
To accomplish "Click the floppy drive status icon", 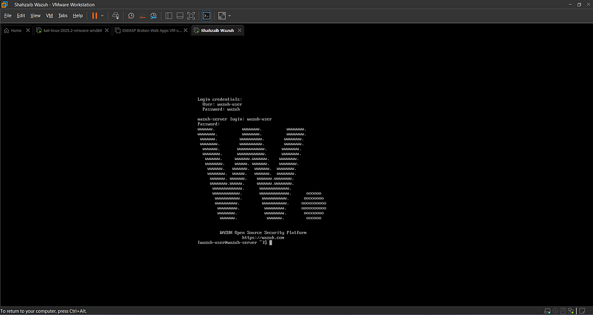I will coord(563,311).
